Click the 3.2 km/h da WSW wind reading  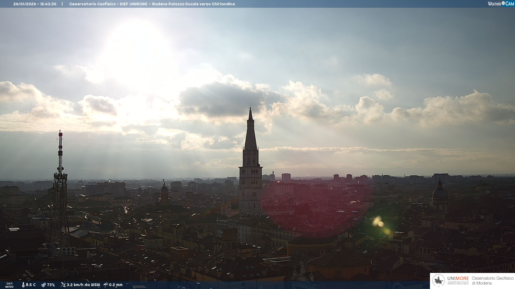coord(83,285)
